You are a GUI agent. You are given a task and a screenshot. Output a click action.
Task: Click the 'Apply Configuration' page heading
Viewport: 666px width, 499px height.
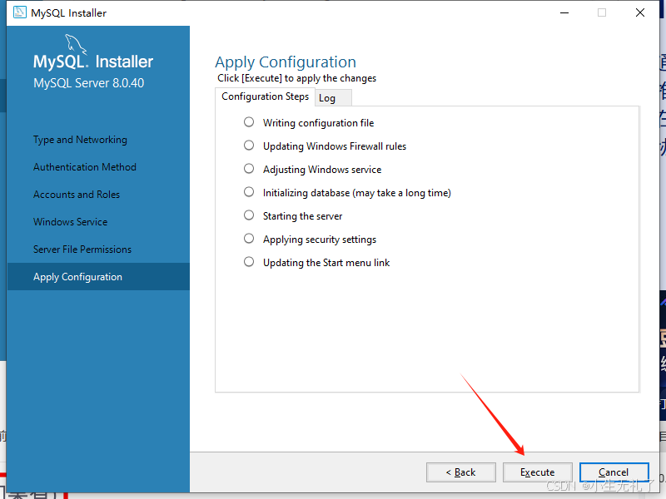(x=286, y=62)
